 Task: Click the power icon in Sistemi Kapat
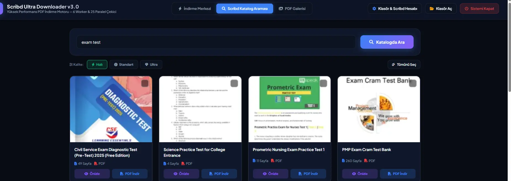[467, 9]
